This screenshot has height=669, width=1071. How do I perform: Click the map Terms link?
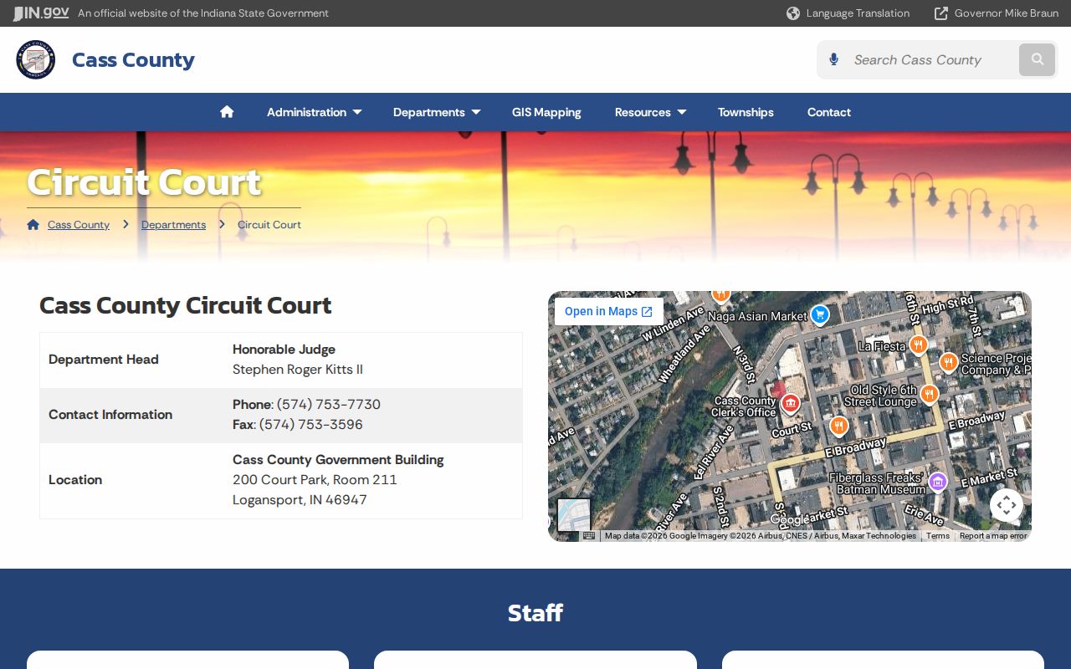pyautogui.click(x=938, y=536)
